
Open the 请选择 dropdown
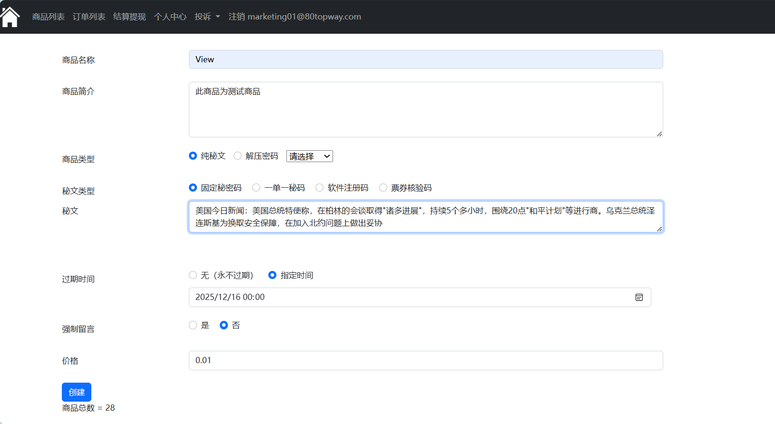(x=309, y=156)
